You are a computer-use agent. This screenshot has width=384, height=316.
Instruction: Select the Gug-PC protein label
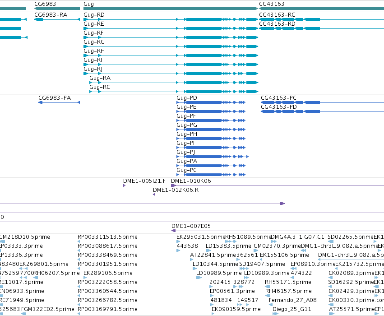coord(187,170)
